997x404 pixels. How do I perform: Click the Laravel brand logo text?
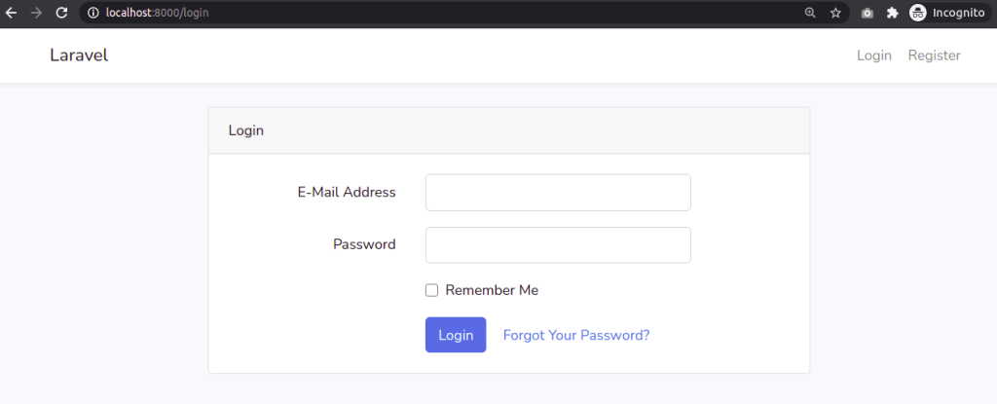pos(79,55)
